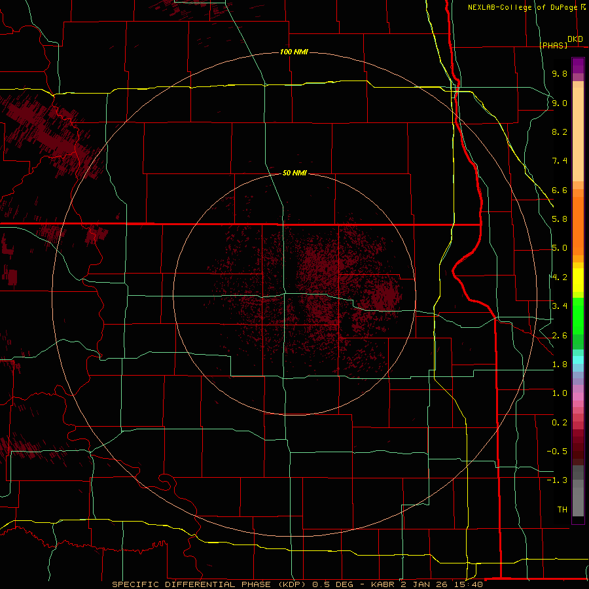Click the KABR radar site identifier
This screenshot has height=589, width=589.
point(383,584)
